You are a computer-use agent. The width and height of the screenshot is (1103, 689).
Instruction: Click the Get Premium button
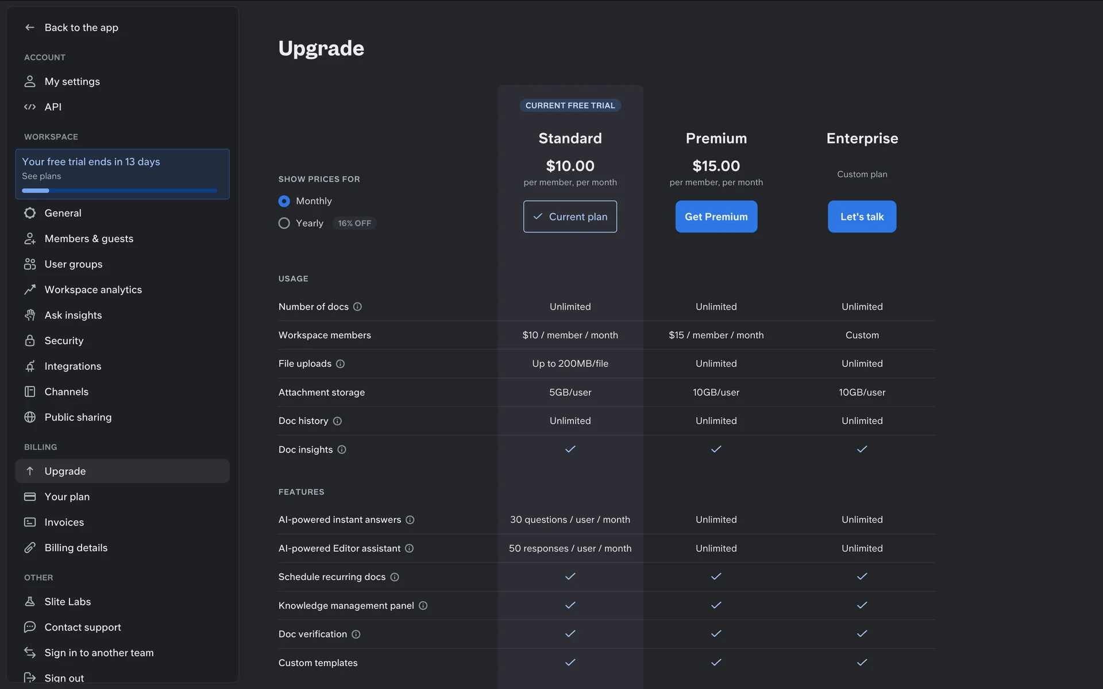pyautogui.click(x=716, y=216)
